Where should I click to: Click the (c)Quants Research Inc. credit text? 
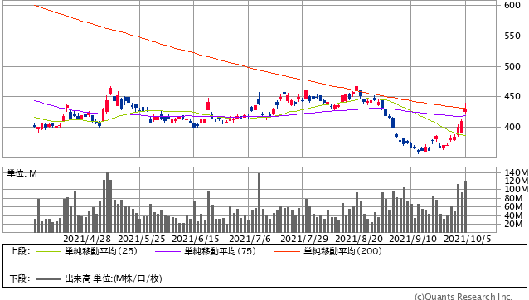[x=463, y=297]
